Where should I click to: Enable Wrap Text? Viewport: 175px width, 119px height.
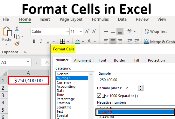(x=156, y=32)
